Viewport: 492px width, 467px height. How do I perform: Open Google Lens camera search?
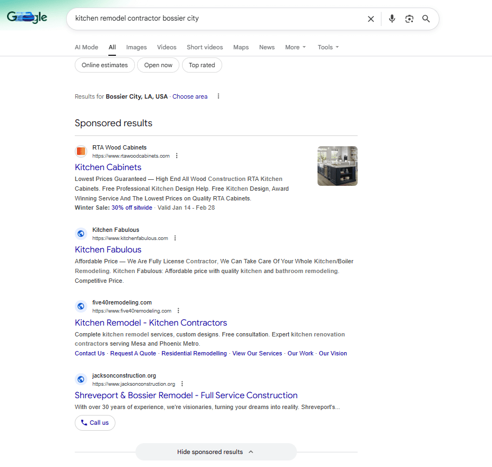click(409, 18)
